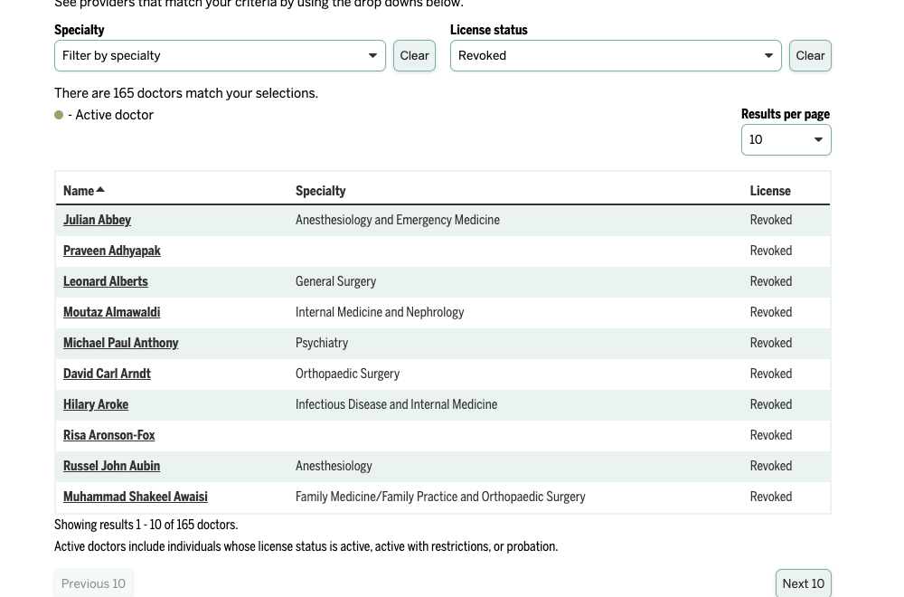Click the 'Orthopaedic Surgery' specialty cell
This screenshot has height=597, width=904.
348,374
